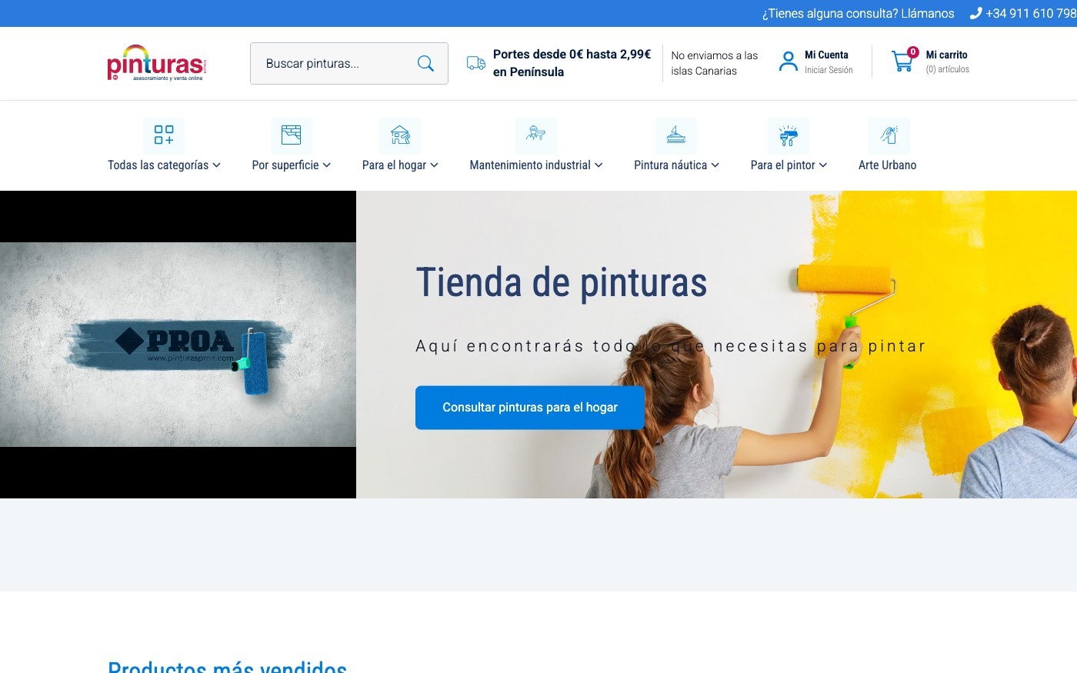The height and width of the screenshot is (673, 1077).
Task: Click the Arte Urbano spray icon
Action: 889,135
